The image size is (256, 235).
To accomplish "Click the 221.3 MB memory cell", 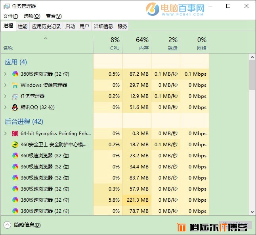I will 137,200.
